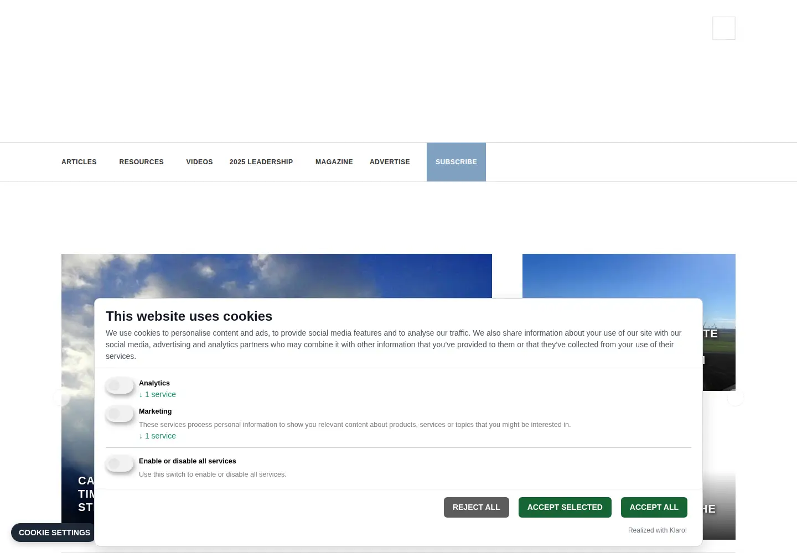Click the 'This website uses cookies' heading
Viewport: 797px width, 553px height.
coord(189,316)
